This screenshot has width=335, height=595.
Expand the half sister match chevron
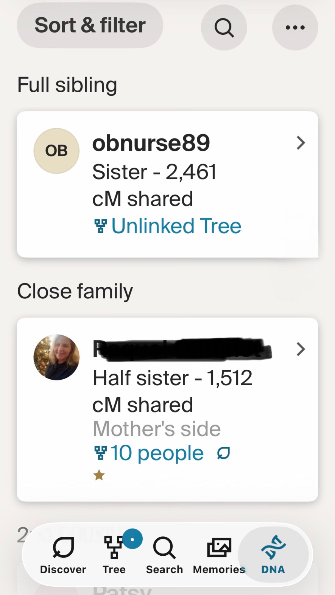[x=301, y=349]
